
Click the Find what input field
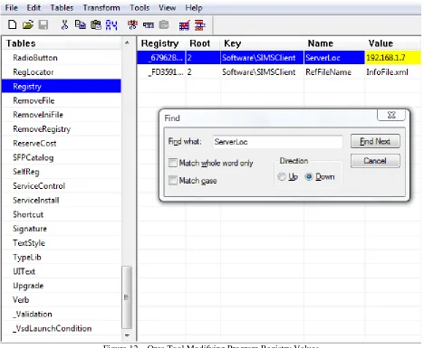click(x=277, y=142)
